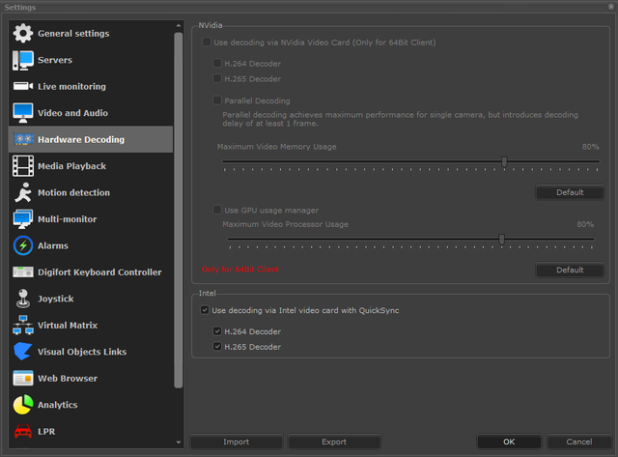Viewport: 618px width, 457px height.
Task: Select the Analytics label
Action: [58, 405]
